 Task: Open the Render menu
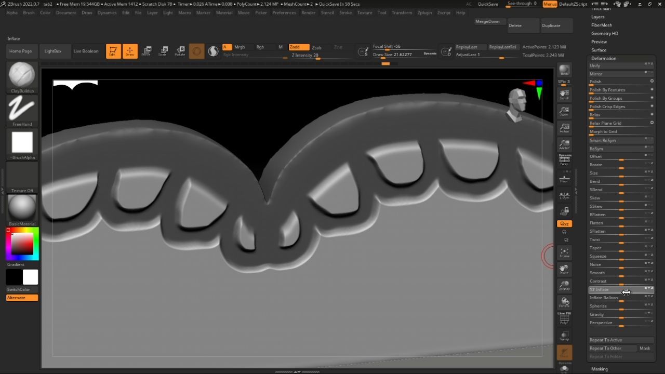[308, 12]
